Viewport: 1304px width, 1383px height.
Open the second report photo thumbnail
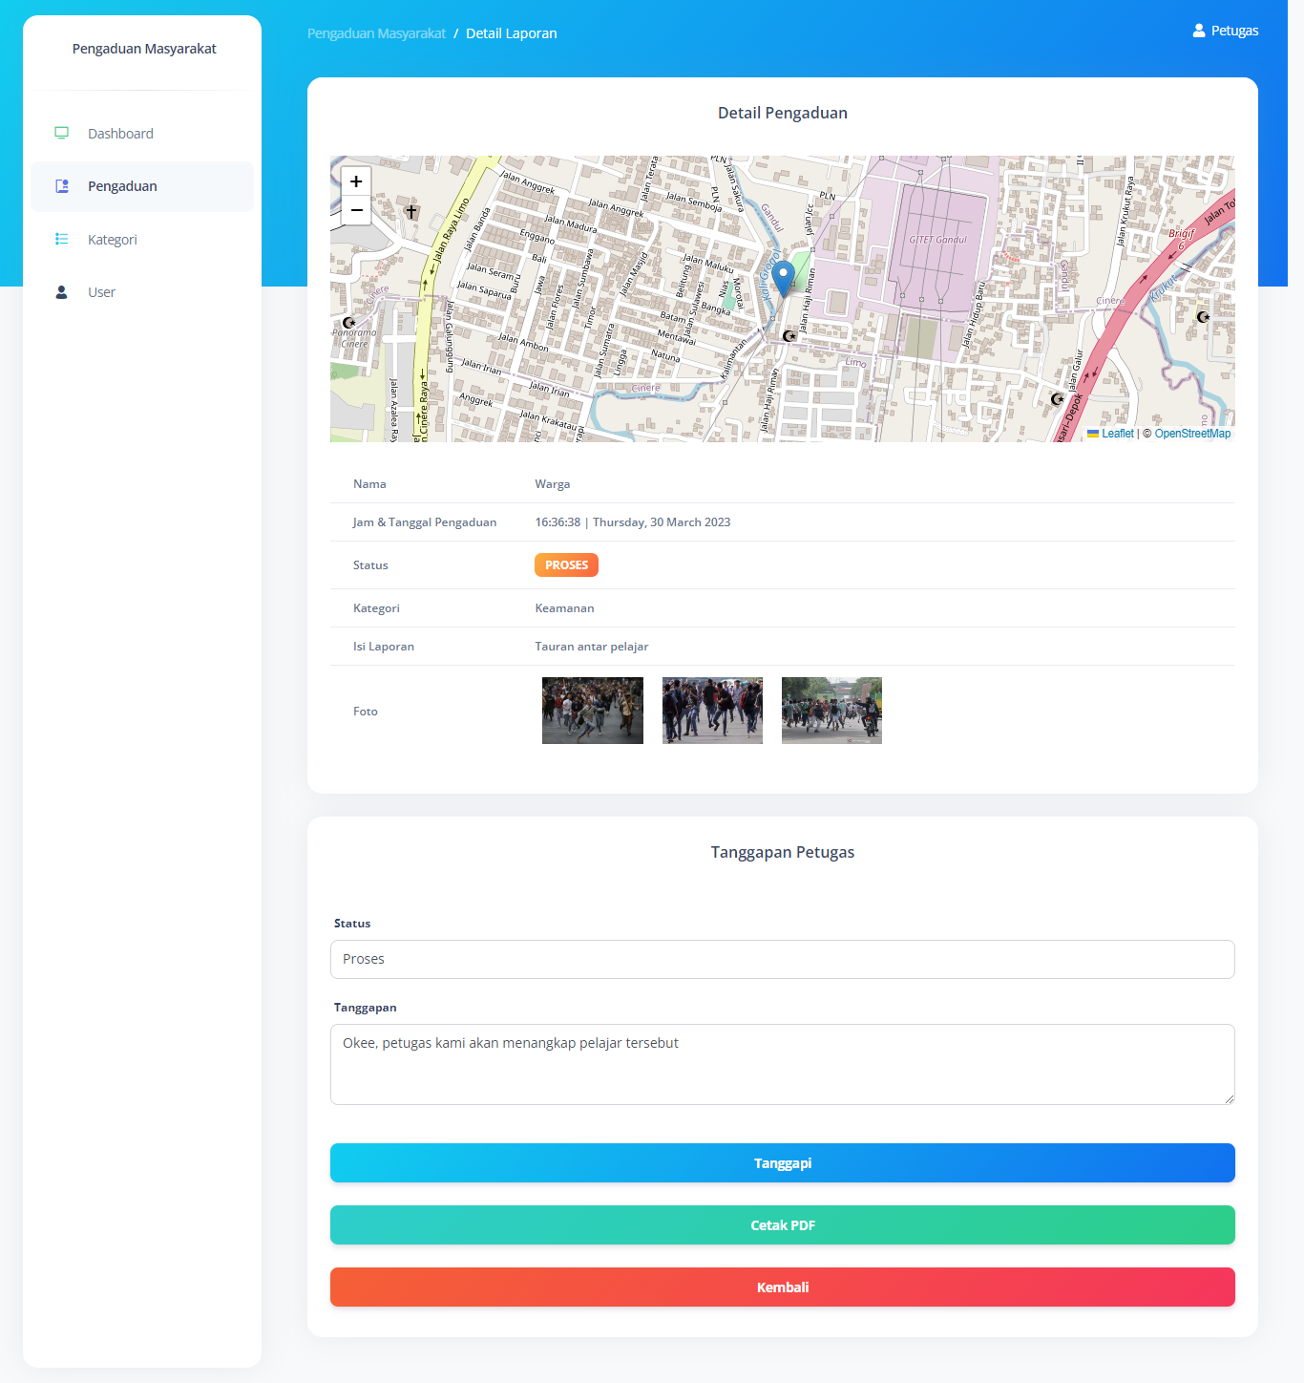coord(712,711)
